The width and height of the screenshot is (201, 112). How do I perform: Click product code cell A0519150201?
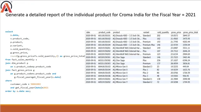[x=104, y=79]
